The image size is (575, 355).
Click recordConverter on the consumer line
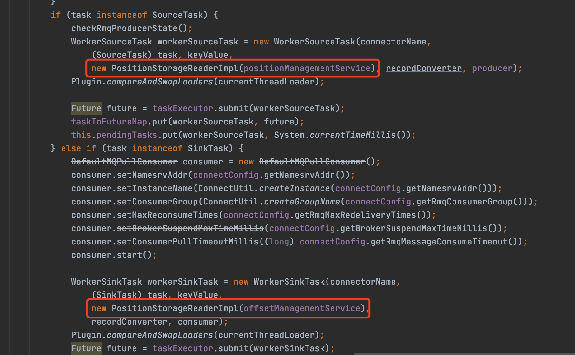[x=129, y=322]
